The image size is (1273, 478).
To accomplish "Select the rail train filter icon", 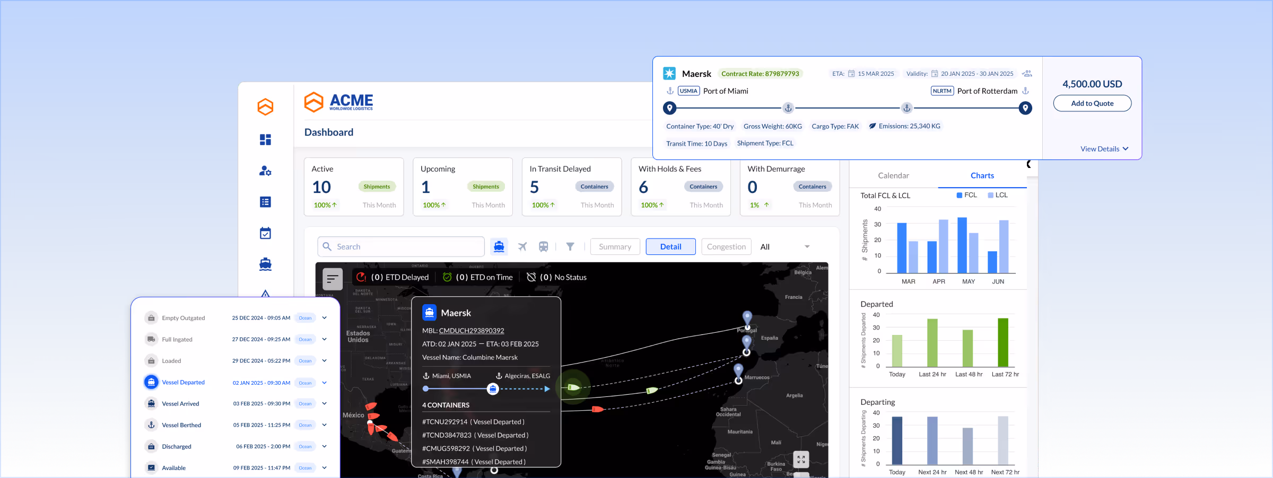I will (x=543, y=246).
